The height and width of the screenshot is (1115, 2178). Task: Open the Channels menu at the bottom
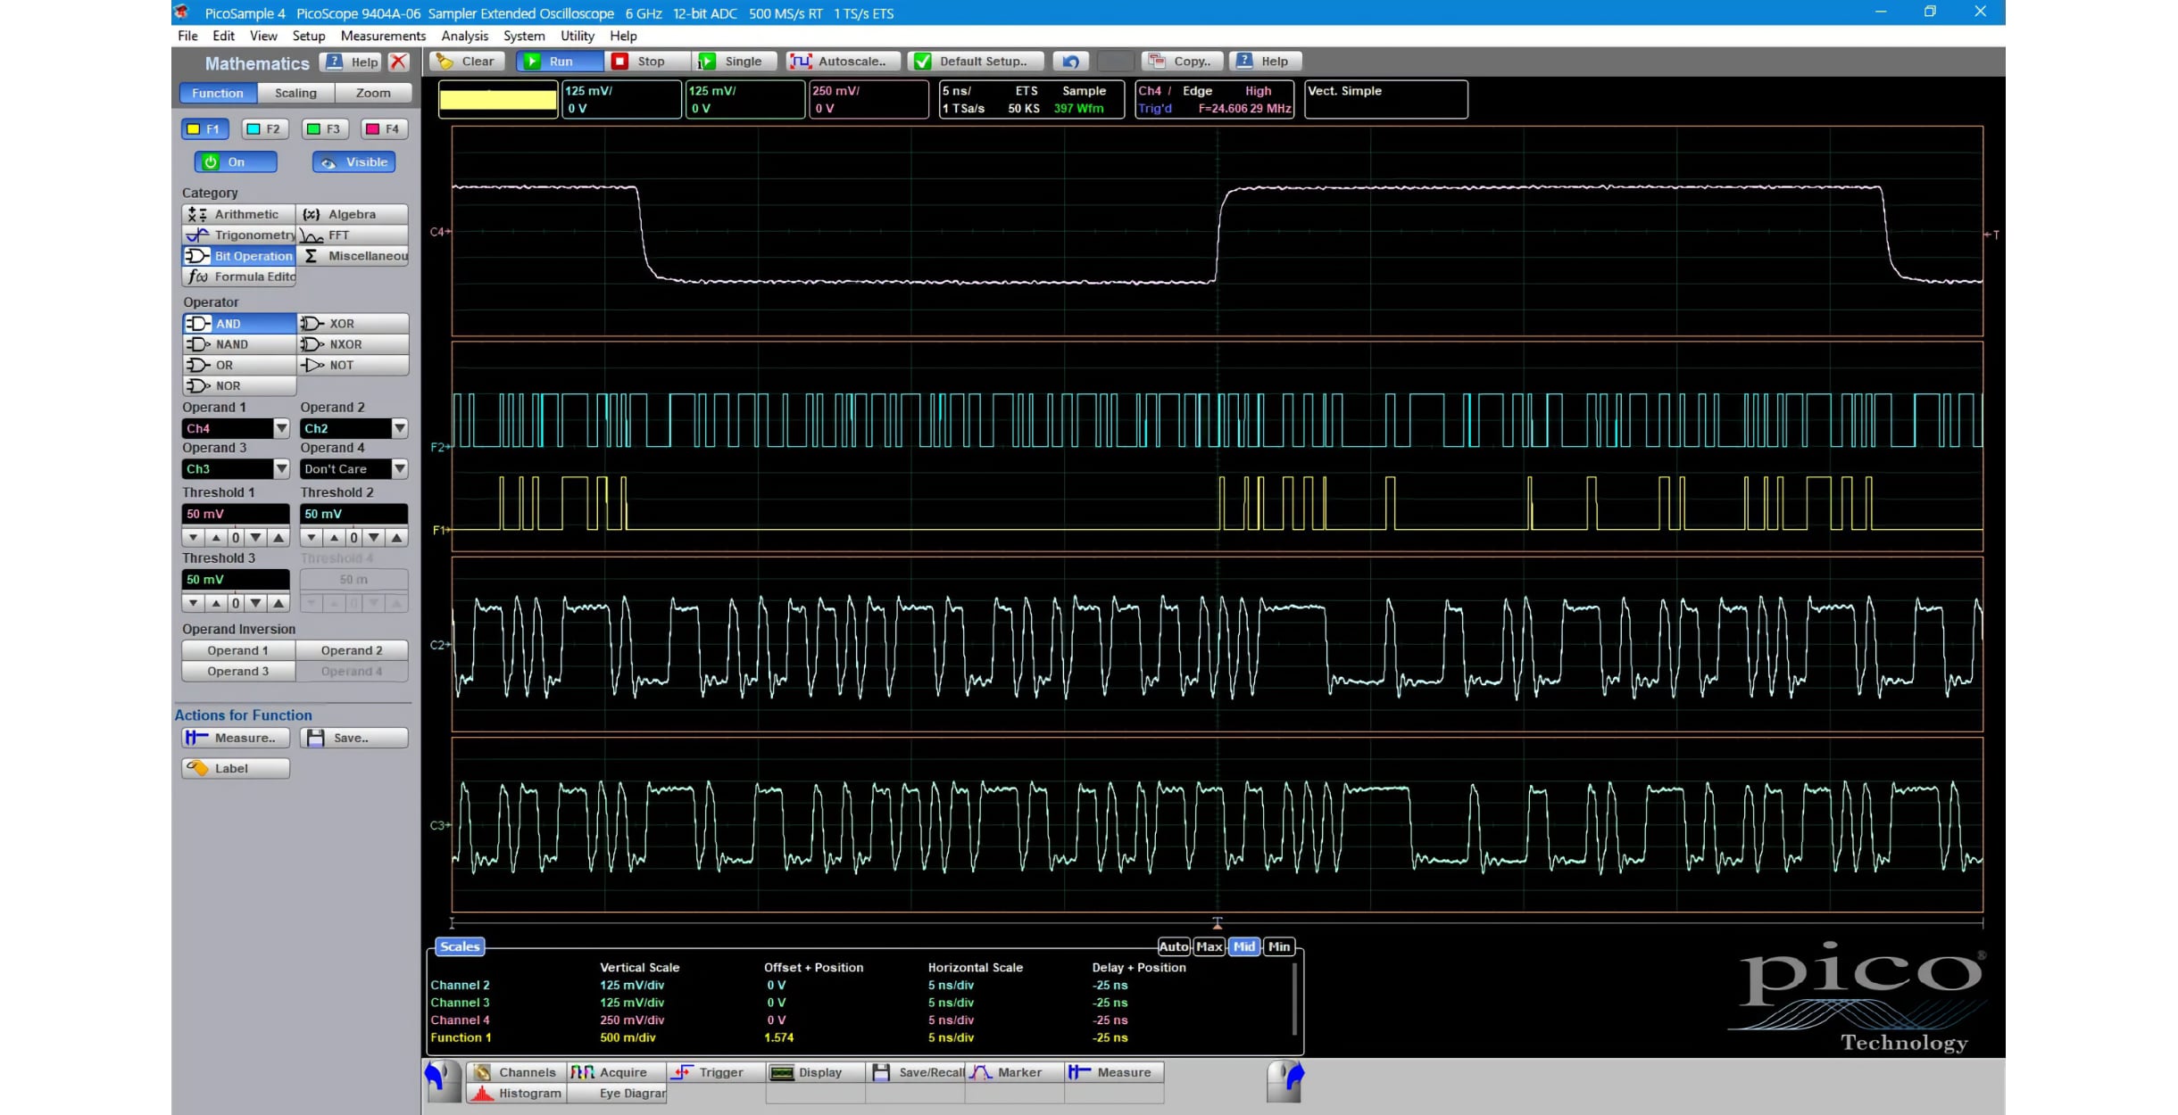[515, 1072]
